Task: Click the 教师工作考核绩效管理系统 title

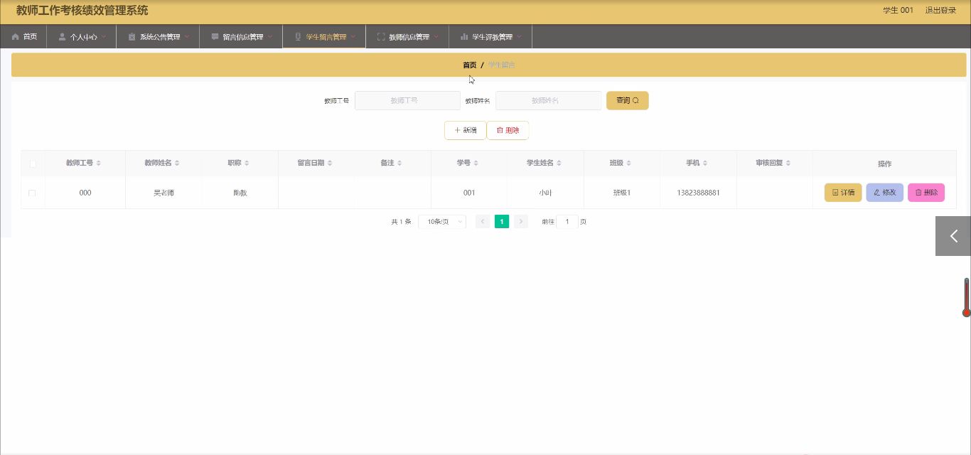Action: 82,11
